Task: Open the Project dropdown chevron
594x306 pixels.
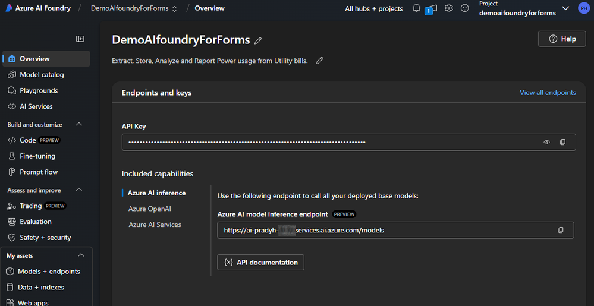Action: click(x=565, y=8)
